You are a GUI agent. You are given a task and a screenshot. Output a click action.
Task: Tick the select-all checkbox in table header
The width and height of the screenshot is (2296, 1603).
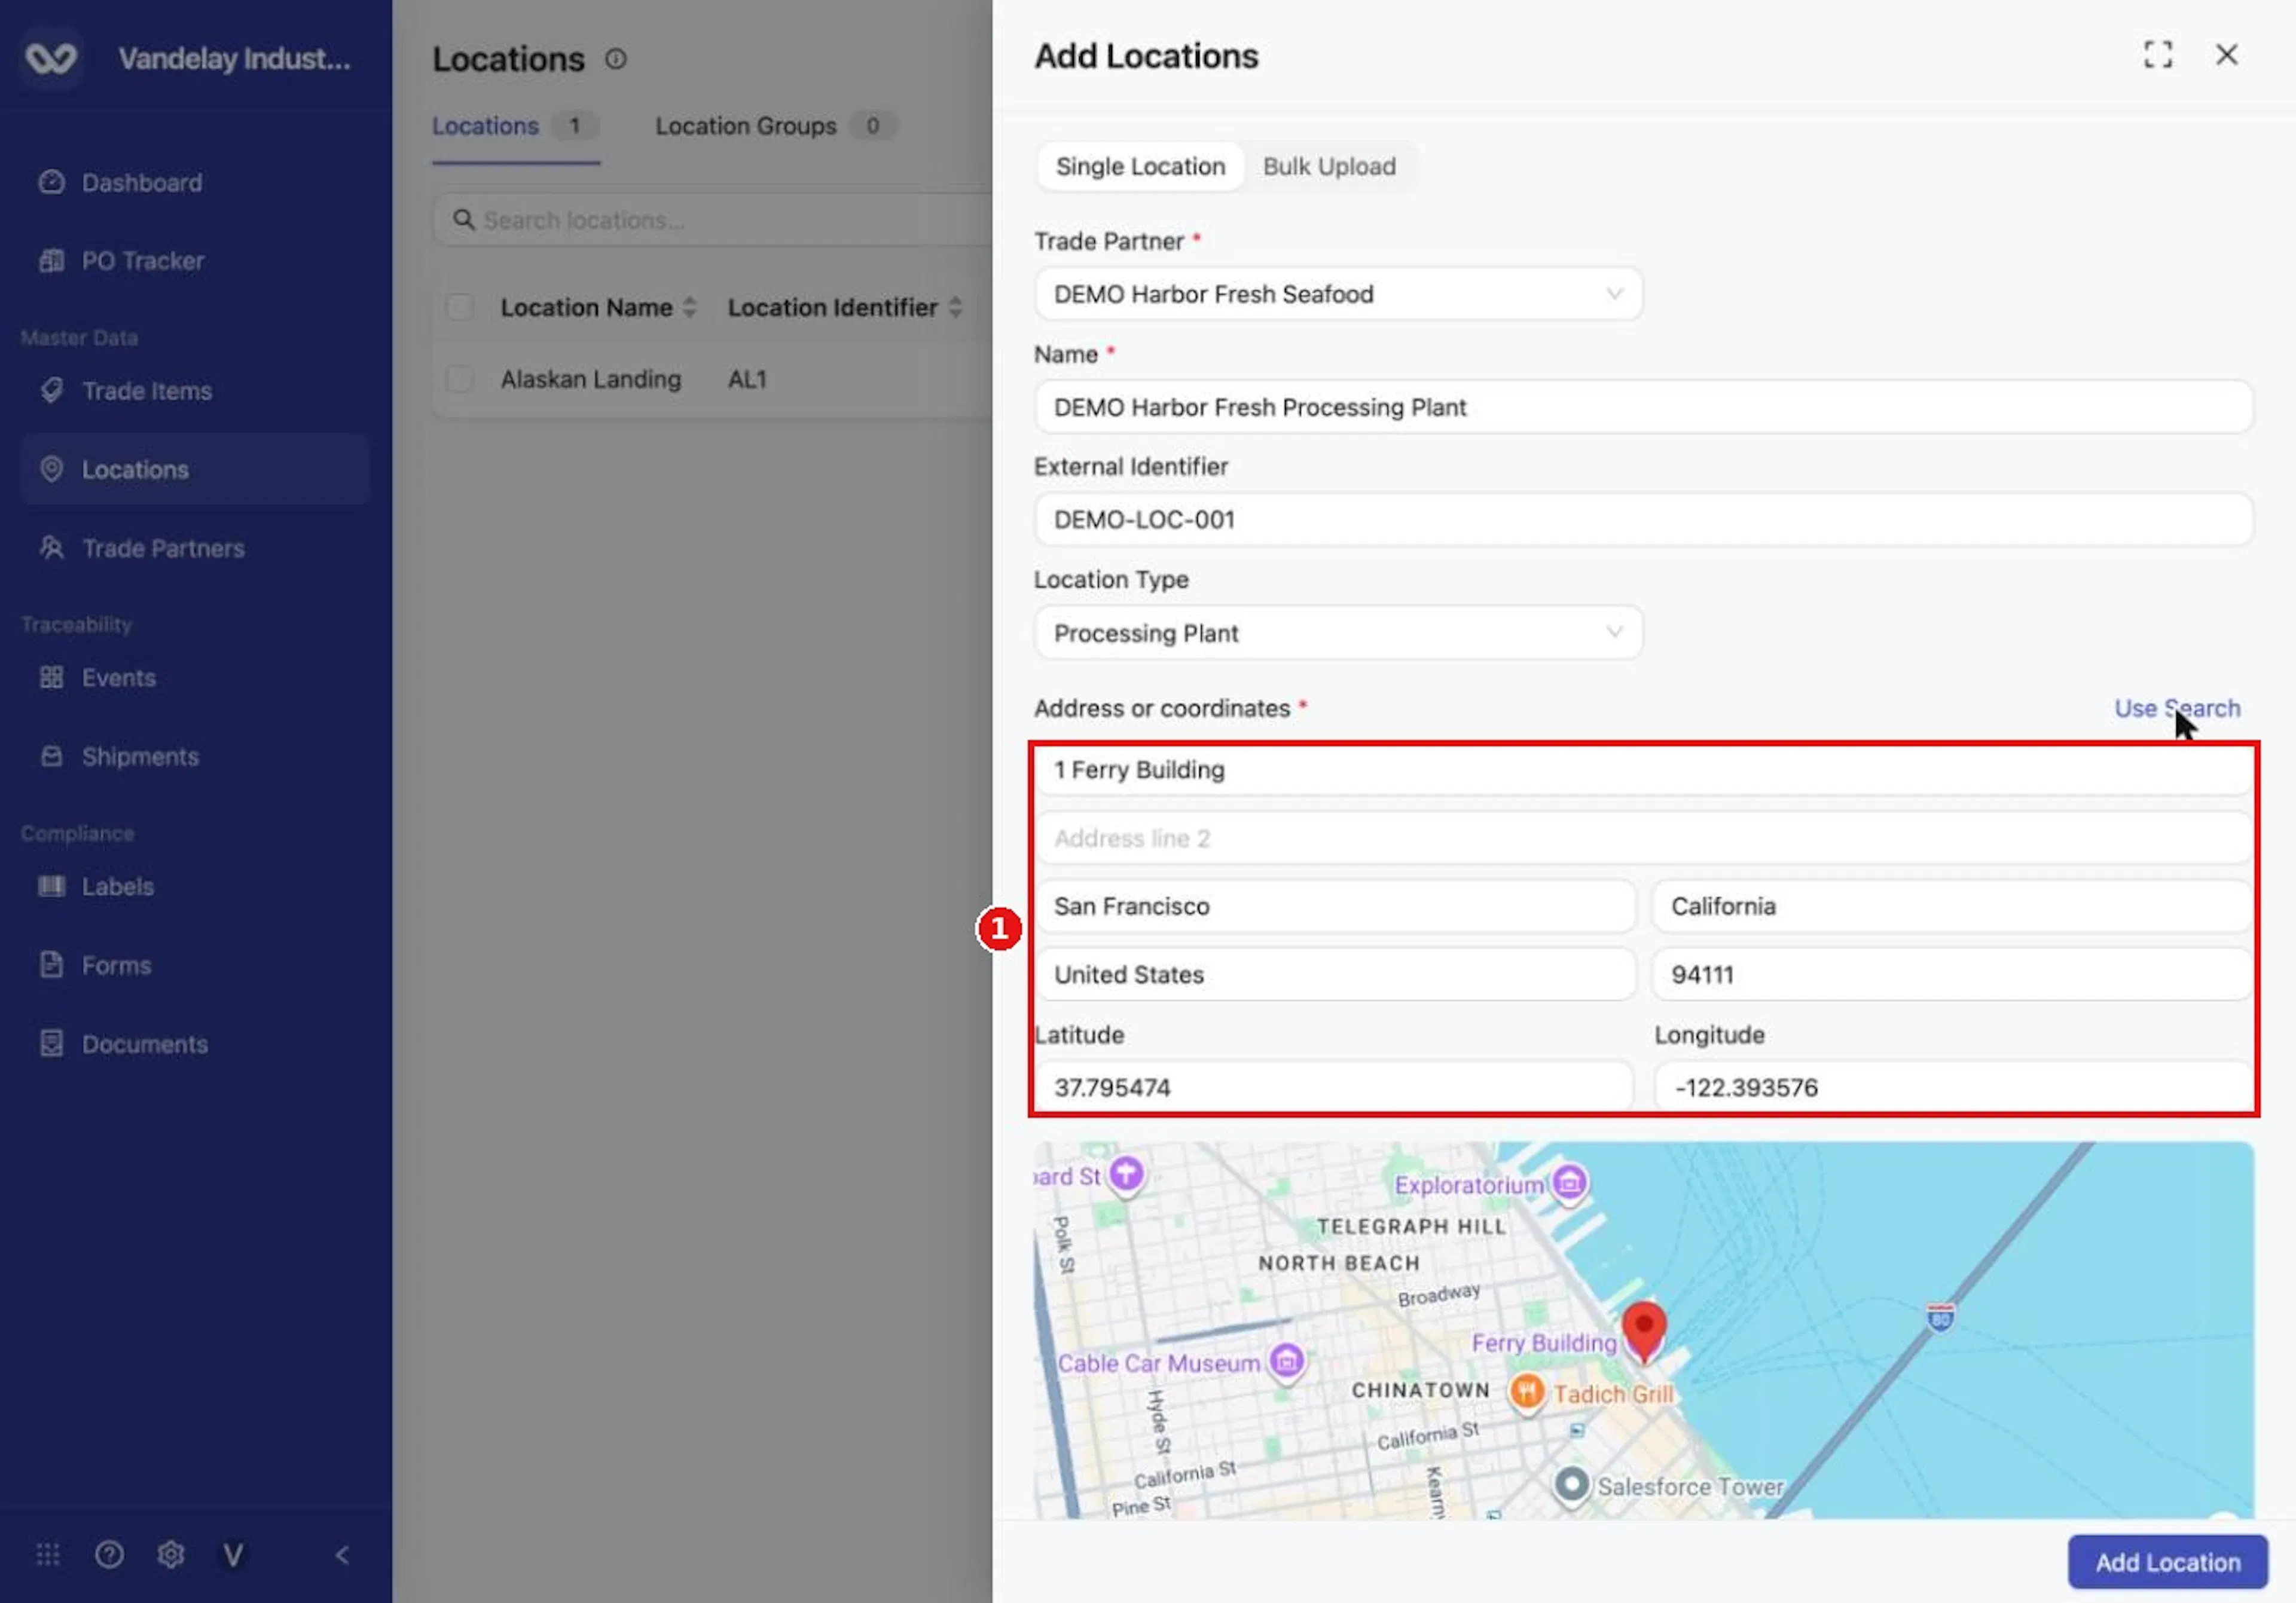[x=460, y=308]
